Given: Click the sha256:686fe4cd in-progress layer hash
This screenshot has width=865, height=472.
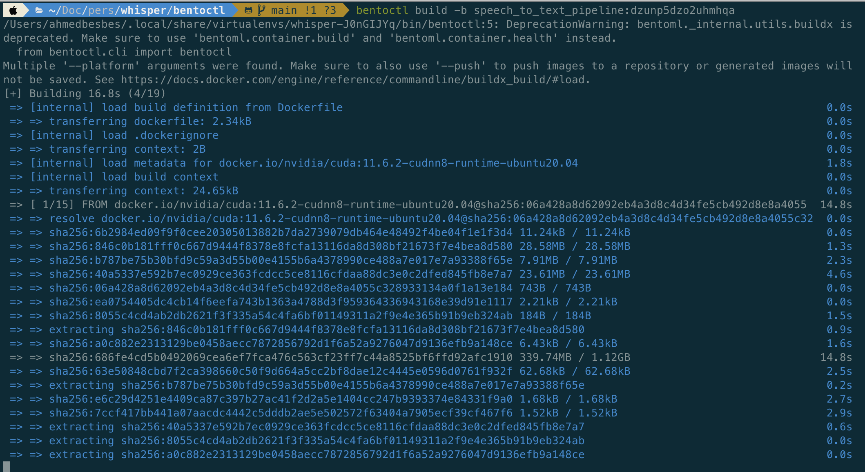Looking at the screenshot, I should 281,357.
